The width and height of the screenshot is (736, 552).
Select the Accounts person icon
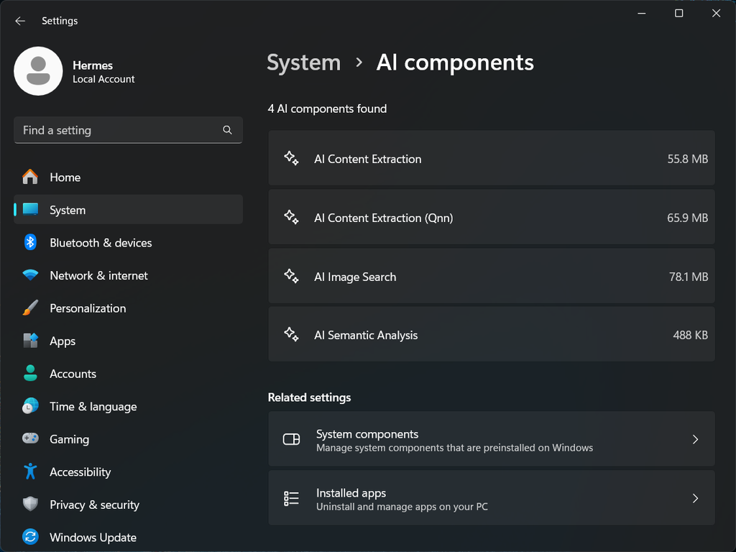29,374
